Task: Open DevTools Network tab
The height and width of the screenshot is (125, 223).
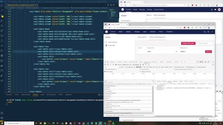Action: click(x=146, y=62)
